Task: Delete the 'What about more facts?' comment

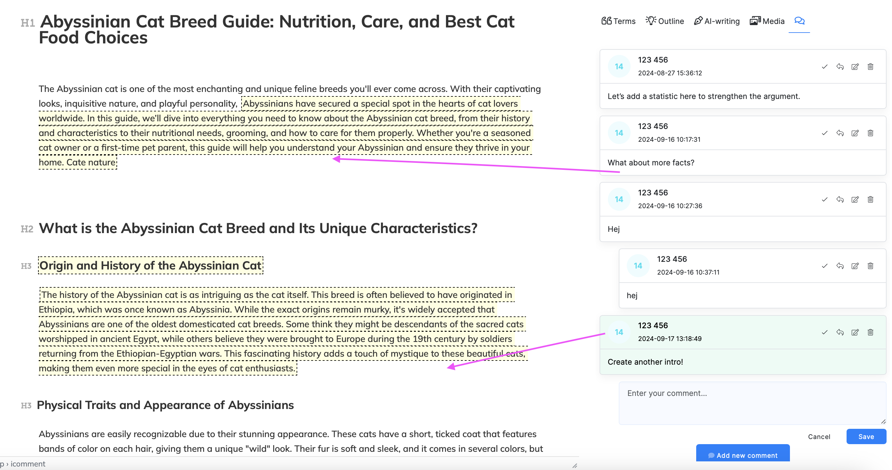Action: click(870, 133)
